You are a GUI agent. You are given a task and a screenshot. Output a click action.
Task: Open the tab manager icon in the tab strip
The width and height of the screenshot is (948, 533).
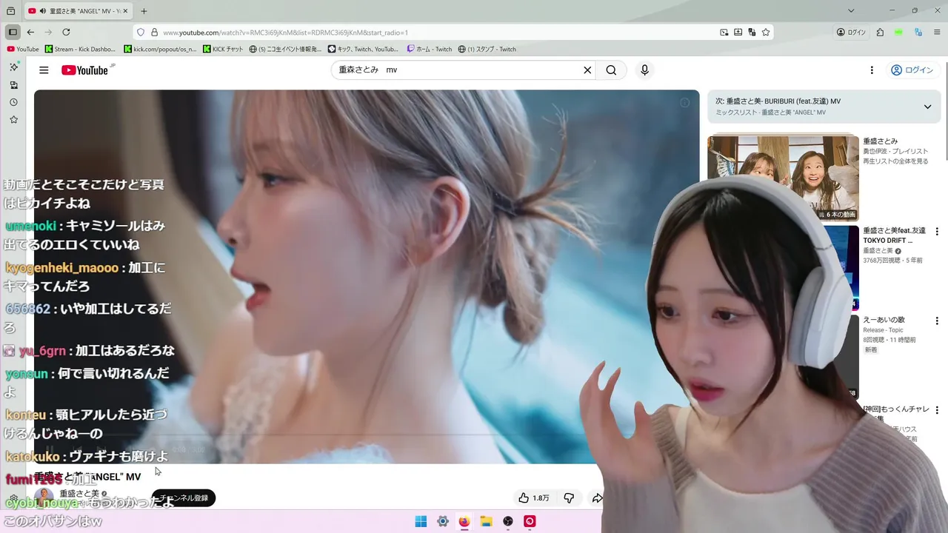click(10, 11)
